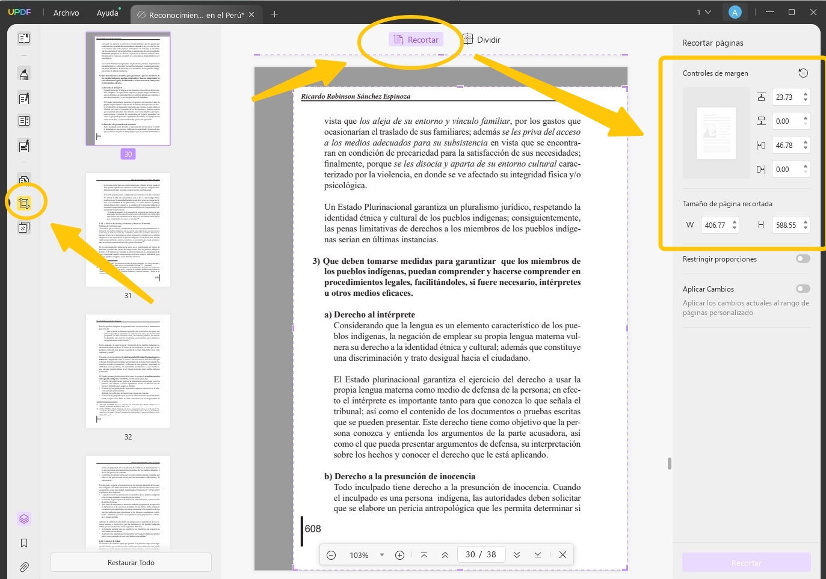This screenshot has height=579, width=826.
Task: Open the Reader mode icon in sidebar
Action: point(24,38)
